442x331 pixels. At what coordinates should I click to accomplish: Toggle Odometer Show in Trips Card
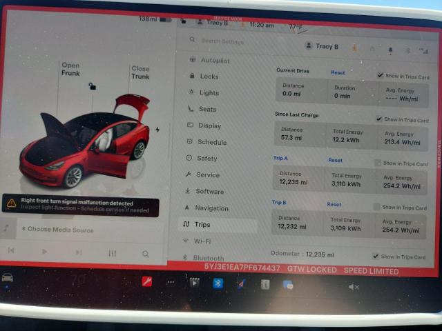375,256
